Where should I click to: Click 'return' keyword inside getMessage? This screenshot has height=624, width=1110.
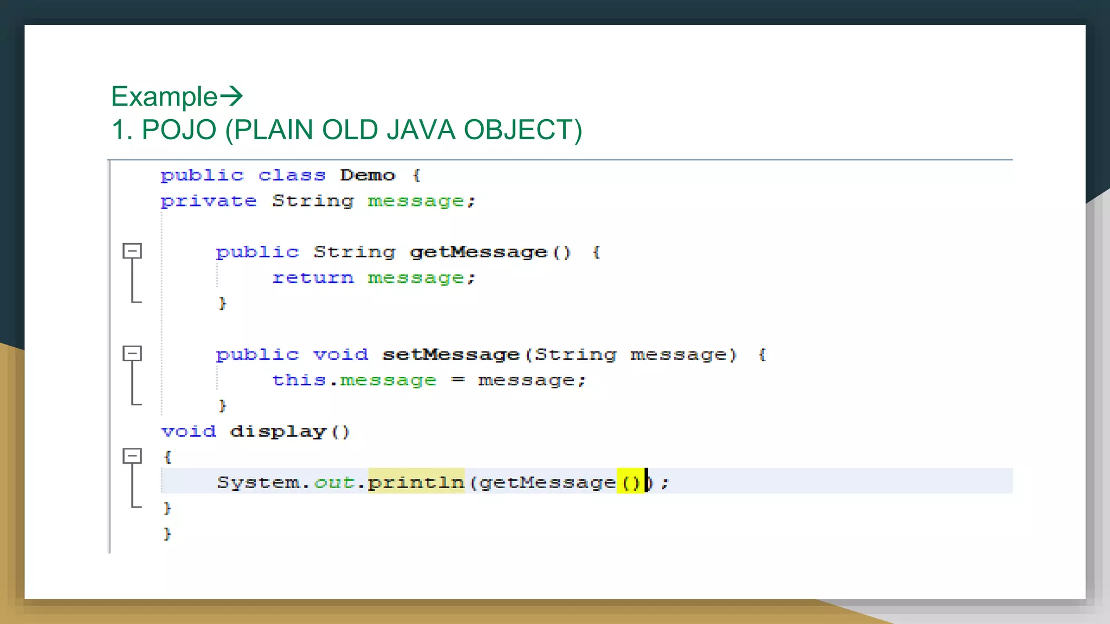[313, 278]
